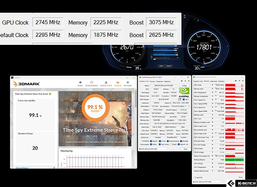257x187 pixels.
Task: Toggle the UEFI checkbox in GPU-Z
Action: (184, 99)
